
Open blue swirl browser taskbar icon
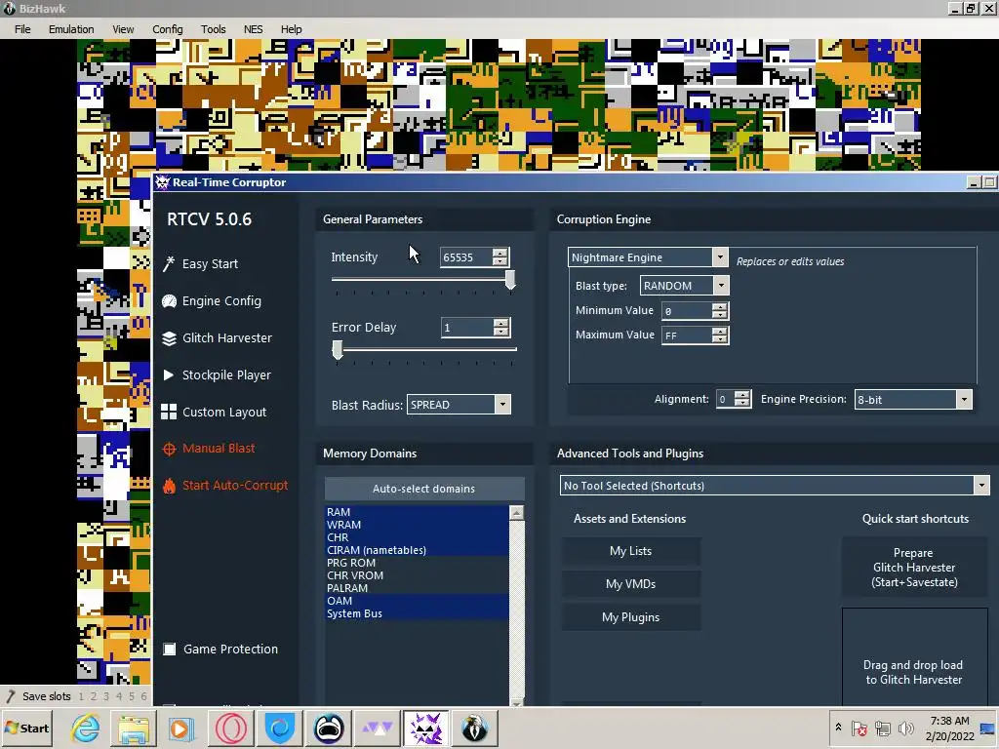click(x=280, y=728)
